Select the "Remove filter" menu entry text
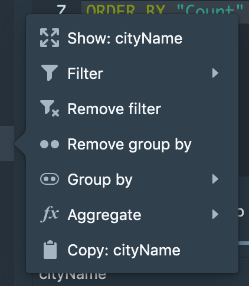Image resolution: width=249 pixels, height=286 pixels. (x=114, y=109)
